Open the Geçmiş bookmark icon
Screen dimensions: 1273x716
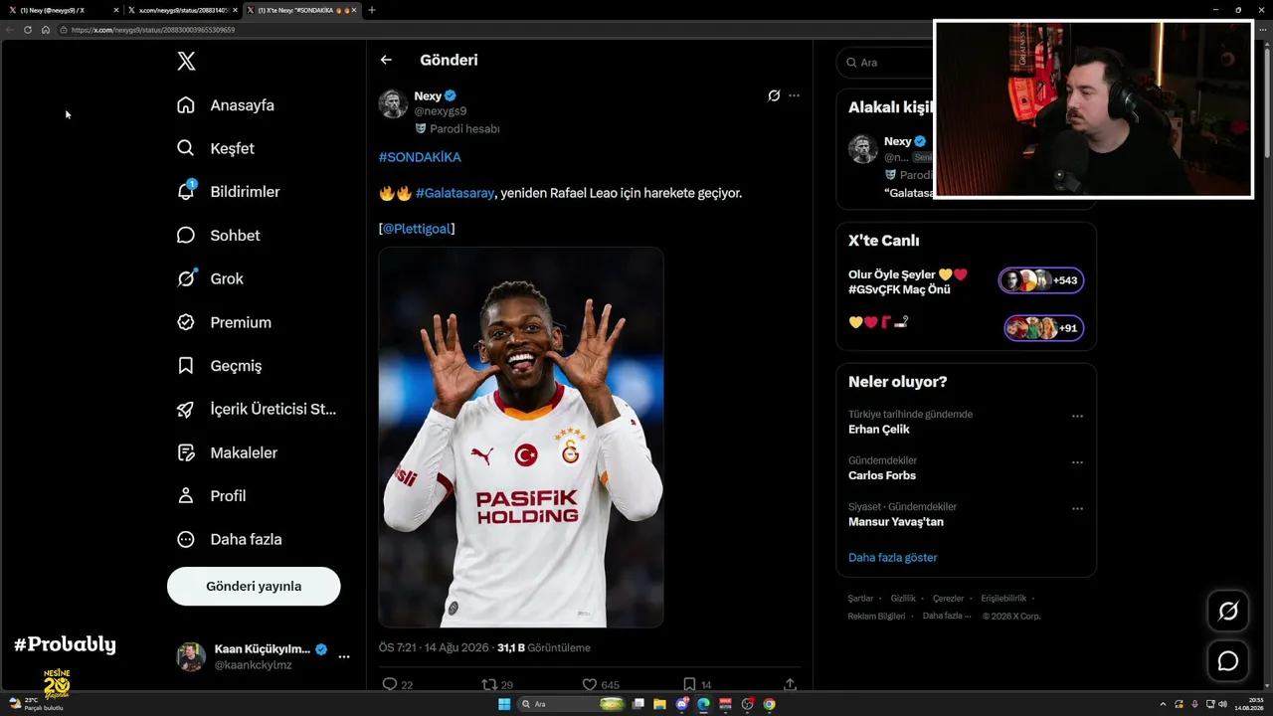click(x=186, y=366)
